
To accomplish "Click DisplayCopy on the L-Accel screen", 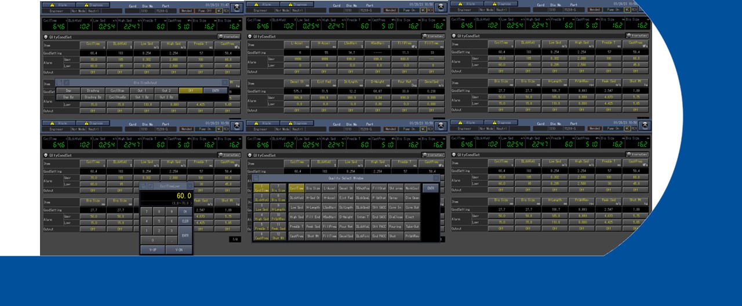I will [x=433, y=36].
